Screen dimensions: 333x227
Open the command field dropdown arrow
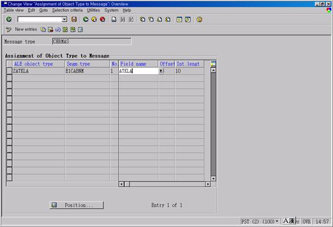(64, 19)
